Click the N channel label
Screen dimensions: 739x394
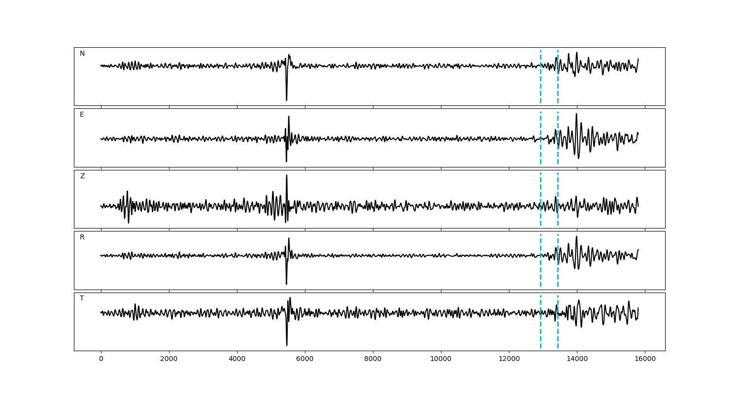click(82, 54)
